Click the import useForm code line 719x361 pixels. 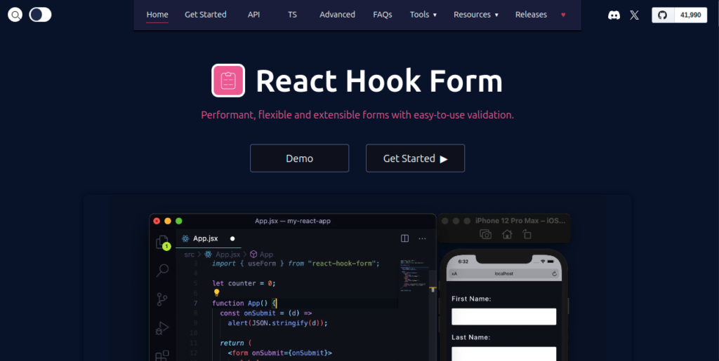296,264
